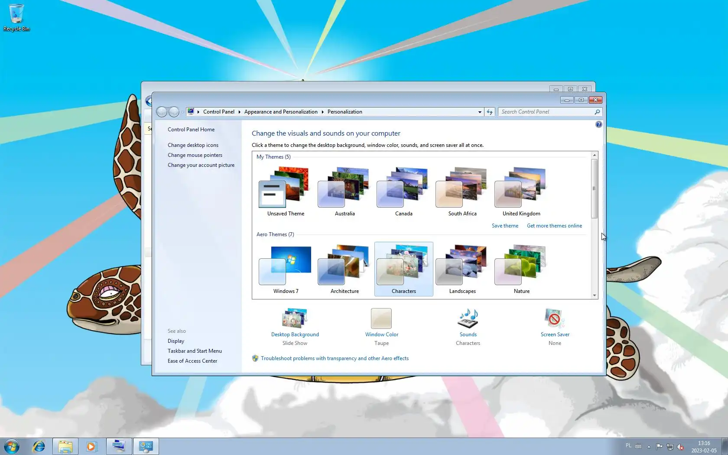Click the Forward navigation arrow
This screenshot has width=728, height=455.
[174, 112]
